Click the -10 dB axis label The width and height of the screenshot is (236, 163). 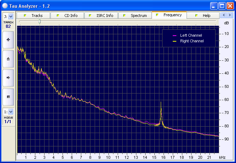pyautogui.click(x=225, y=34)
